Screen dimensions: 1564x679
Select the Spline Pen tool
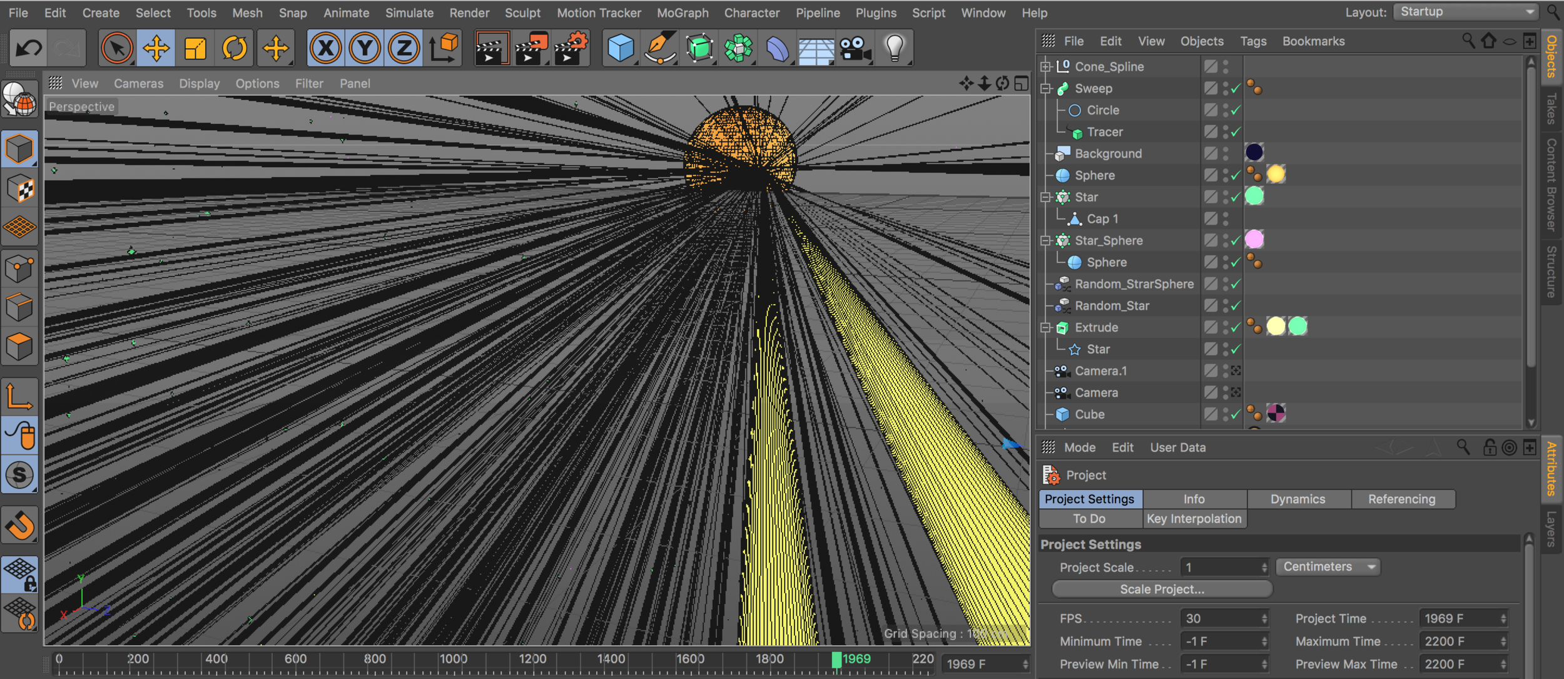660,48
